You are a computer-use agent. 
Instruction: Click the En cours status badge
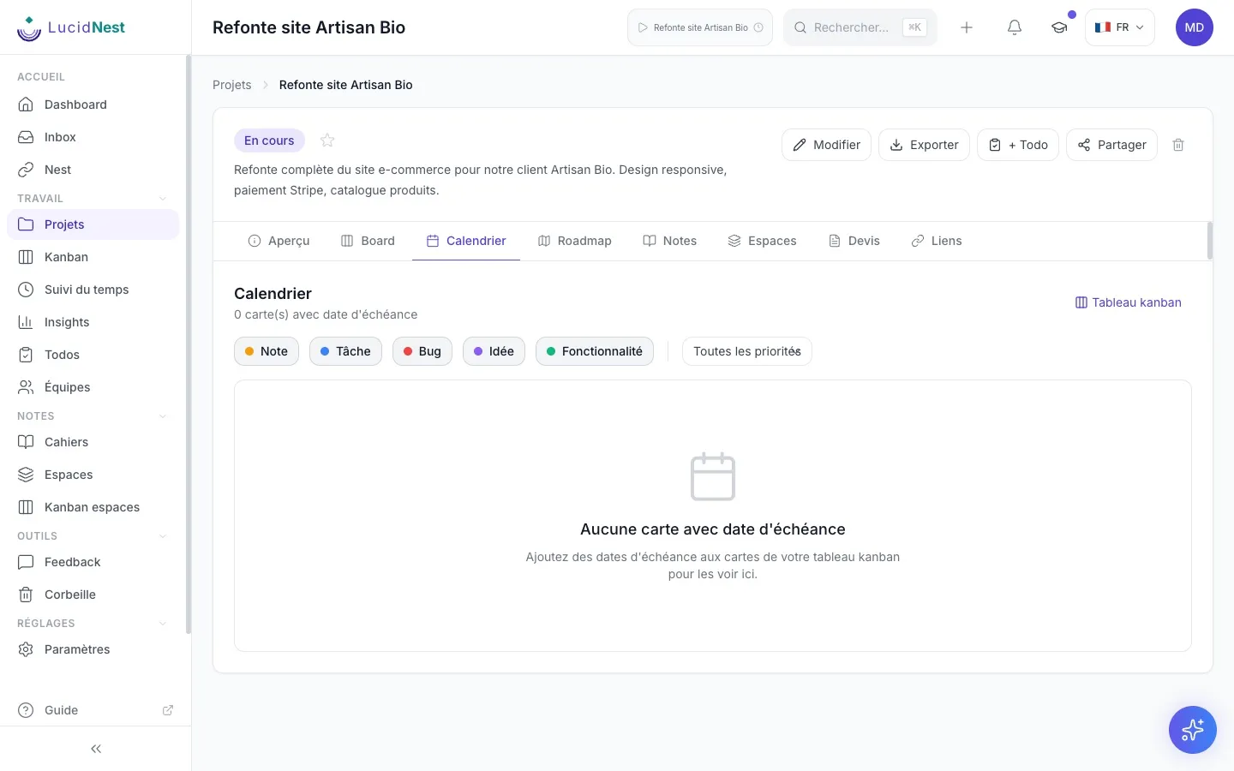point(269,140)
